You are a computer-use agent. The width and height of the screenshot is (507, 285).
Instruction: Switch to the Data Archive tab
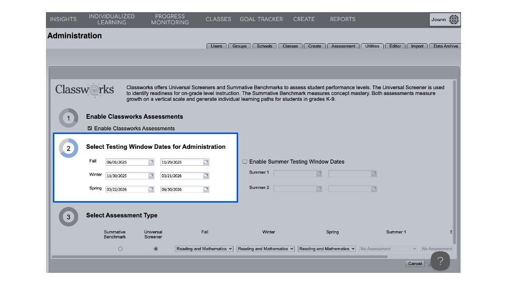[445, 46]
